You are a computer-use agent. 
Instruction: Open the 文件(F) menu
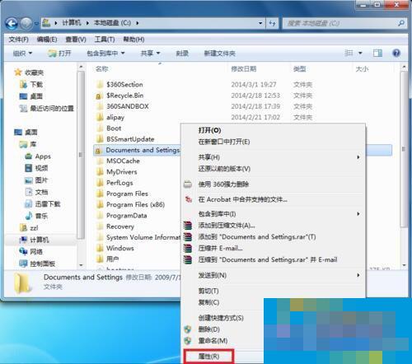pos(18,40)
